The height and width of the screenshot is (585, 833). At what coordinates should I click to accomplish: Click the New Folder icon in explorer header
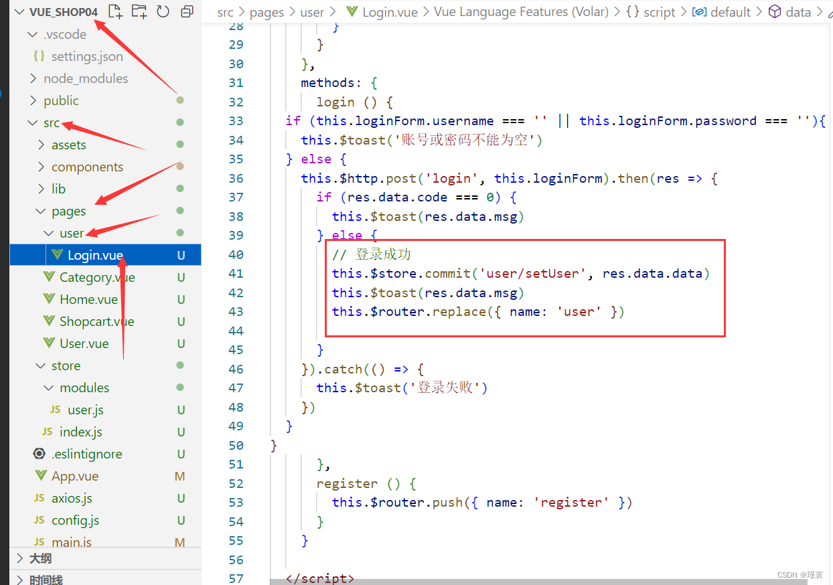139,11
